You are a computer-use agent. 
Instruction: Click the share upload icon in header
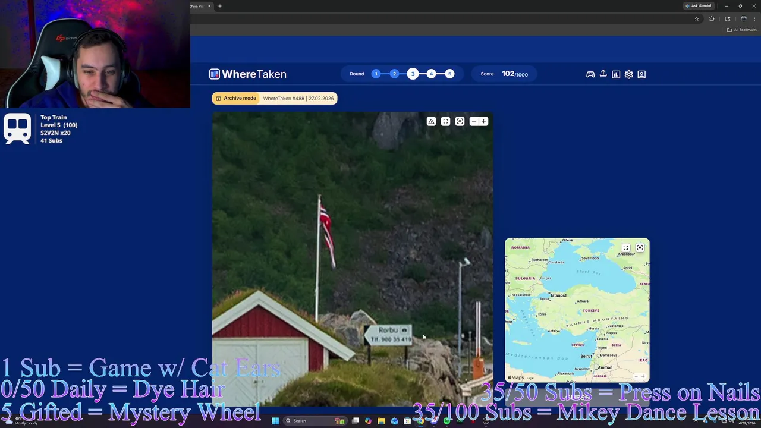(x=603, y=74)
